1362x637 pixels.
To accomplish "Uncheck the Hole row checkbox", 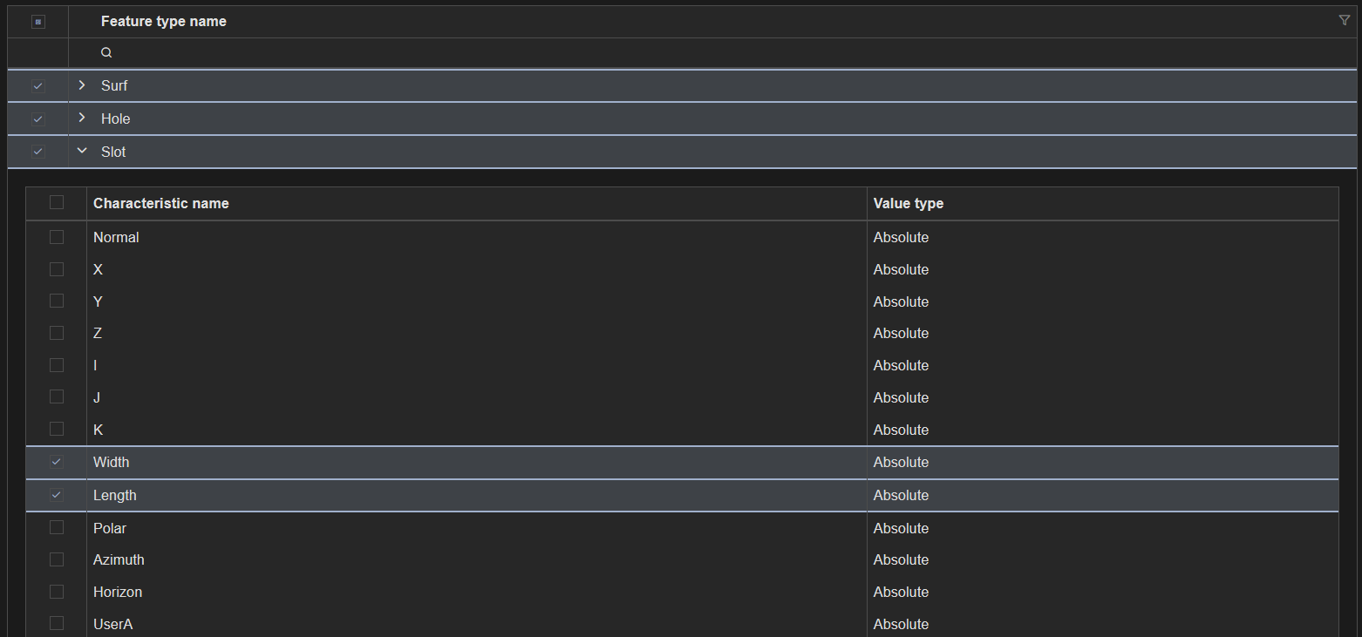I will [x=38, y=119].
